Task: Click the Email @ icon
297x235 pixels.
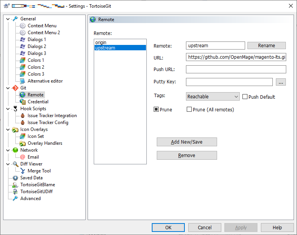Action: pyautogui.click(x=23, y=157)
